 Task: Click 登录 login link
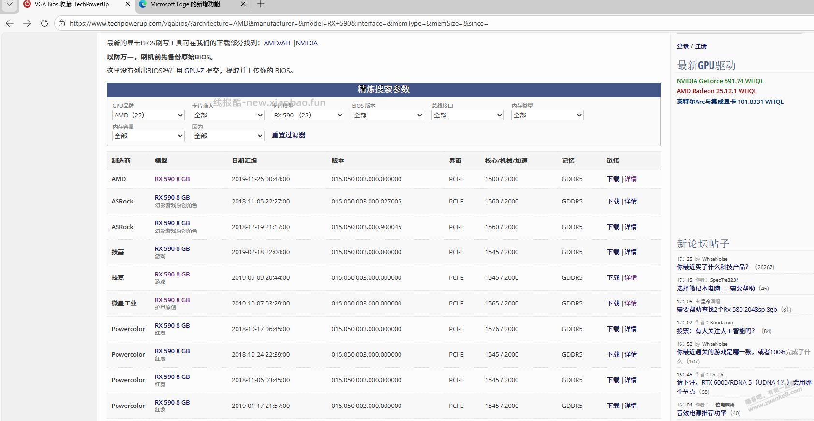[682, 46]
